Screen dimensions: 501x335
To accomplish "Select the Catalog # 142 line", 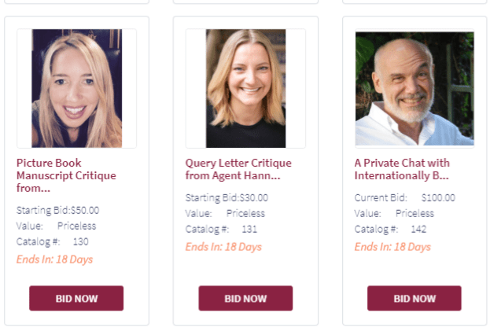I will click(x=390, y=229).
